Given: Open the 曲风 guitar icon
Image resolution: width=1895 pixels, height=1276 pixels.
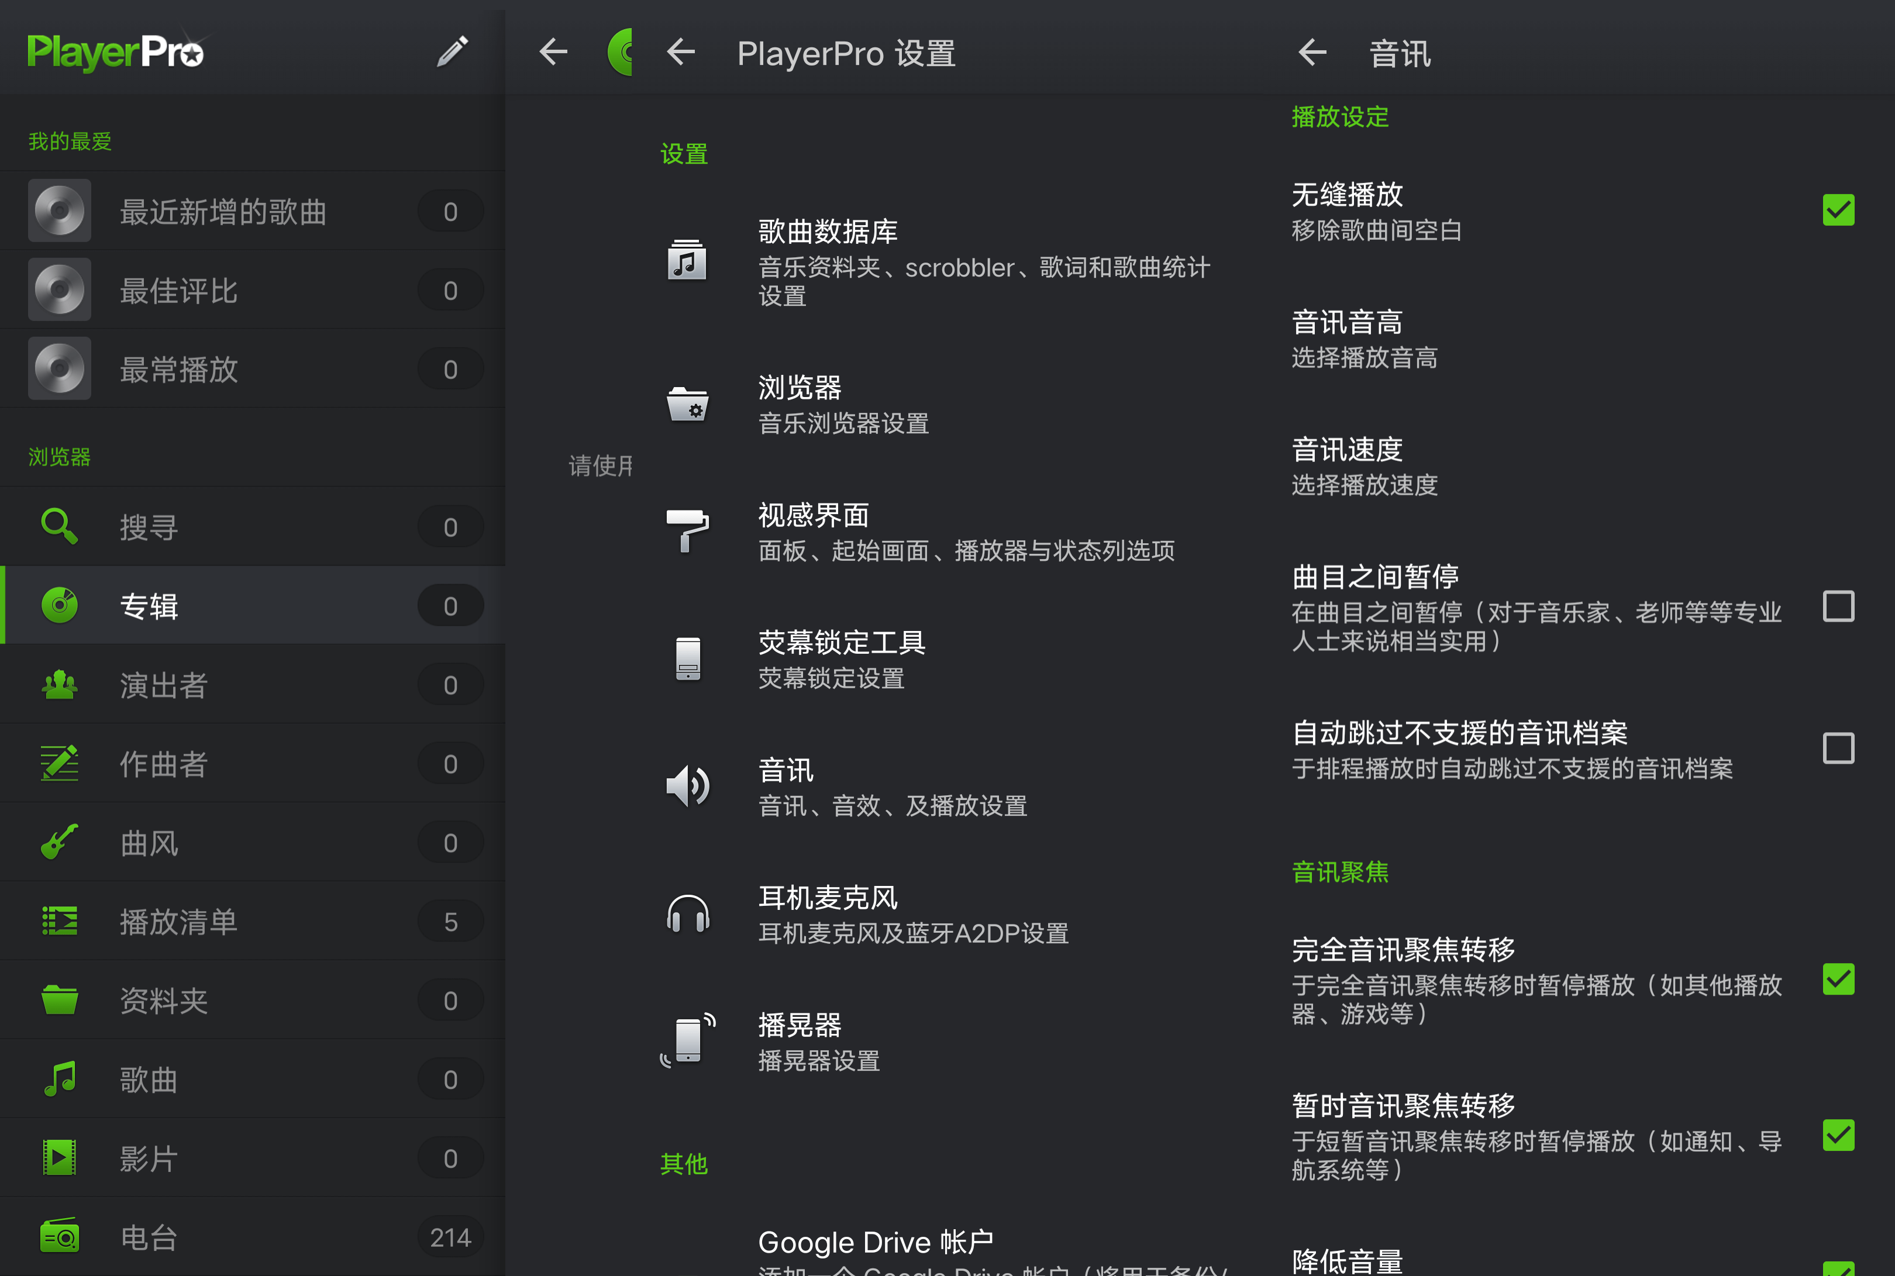Looking at the screenshot, I should click(60, 842).
